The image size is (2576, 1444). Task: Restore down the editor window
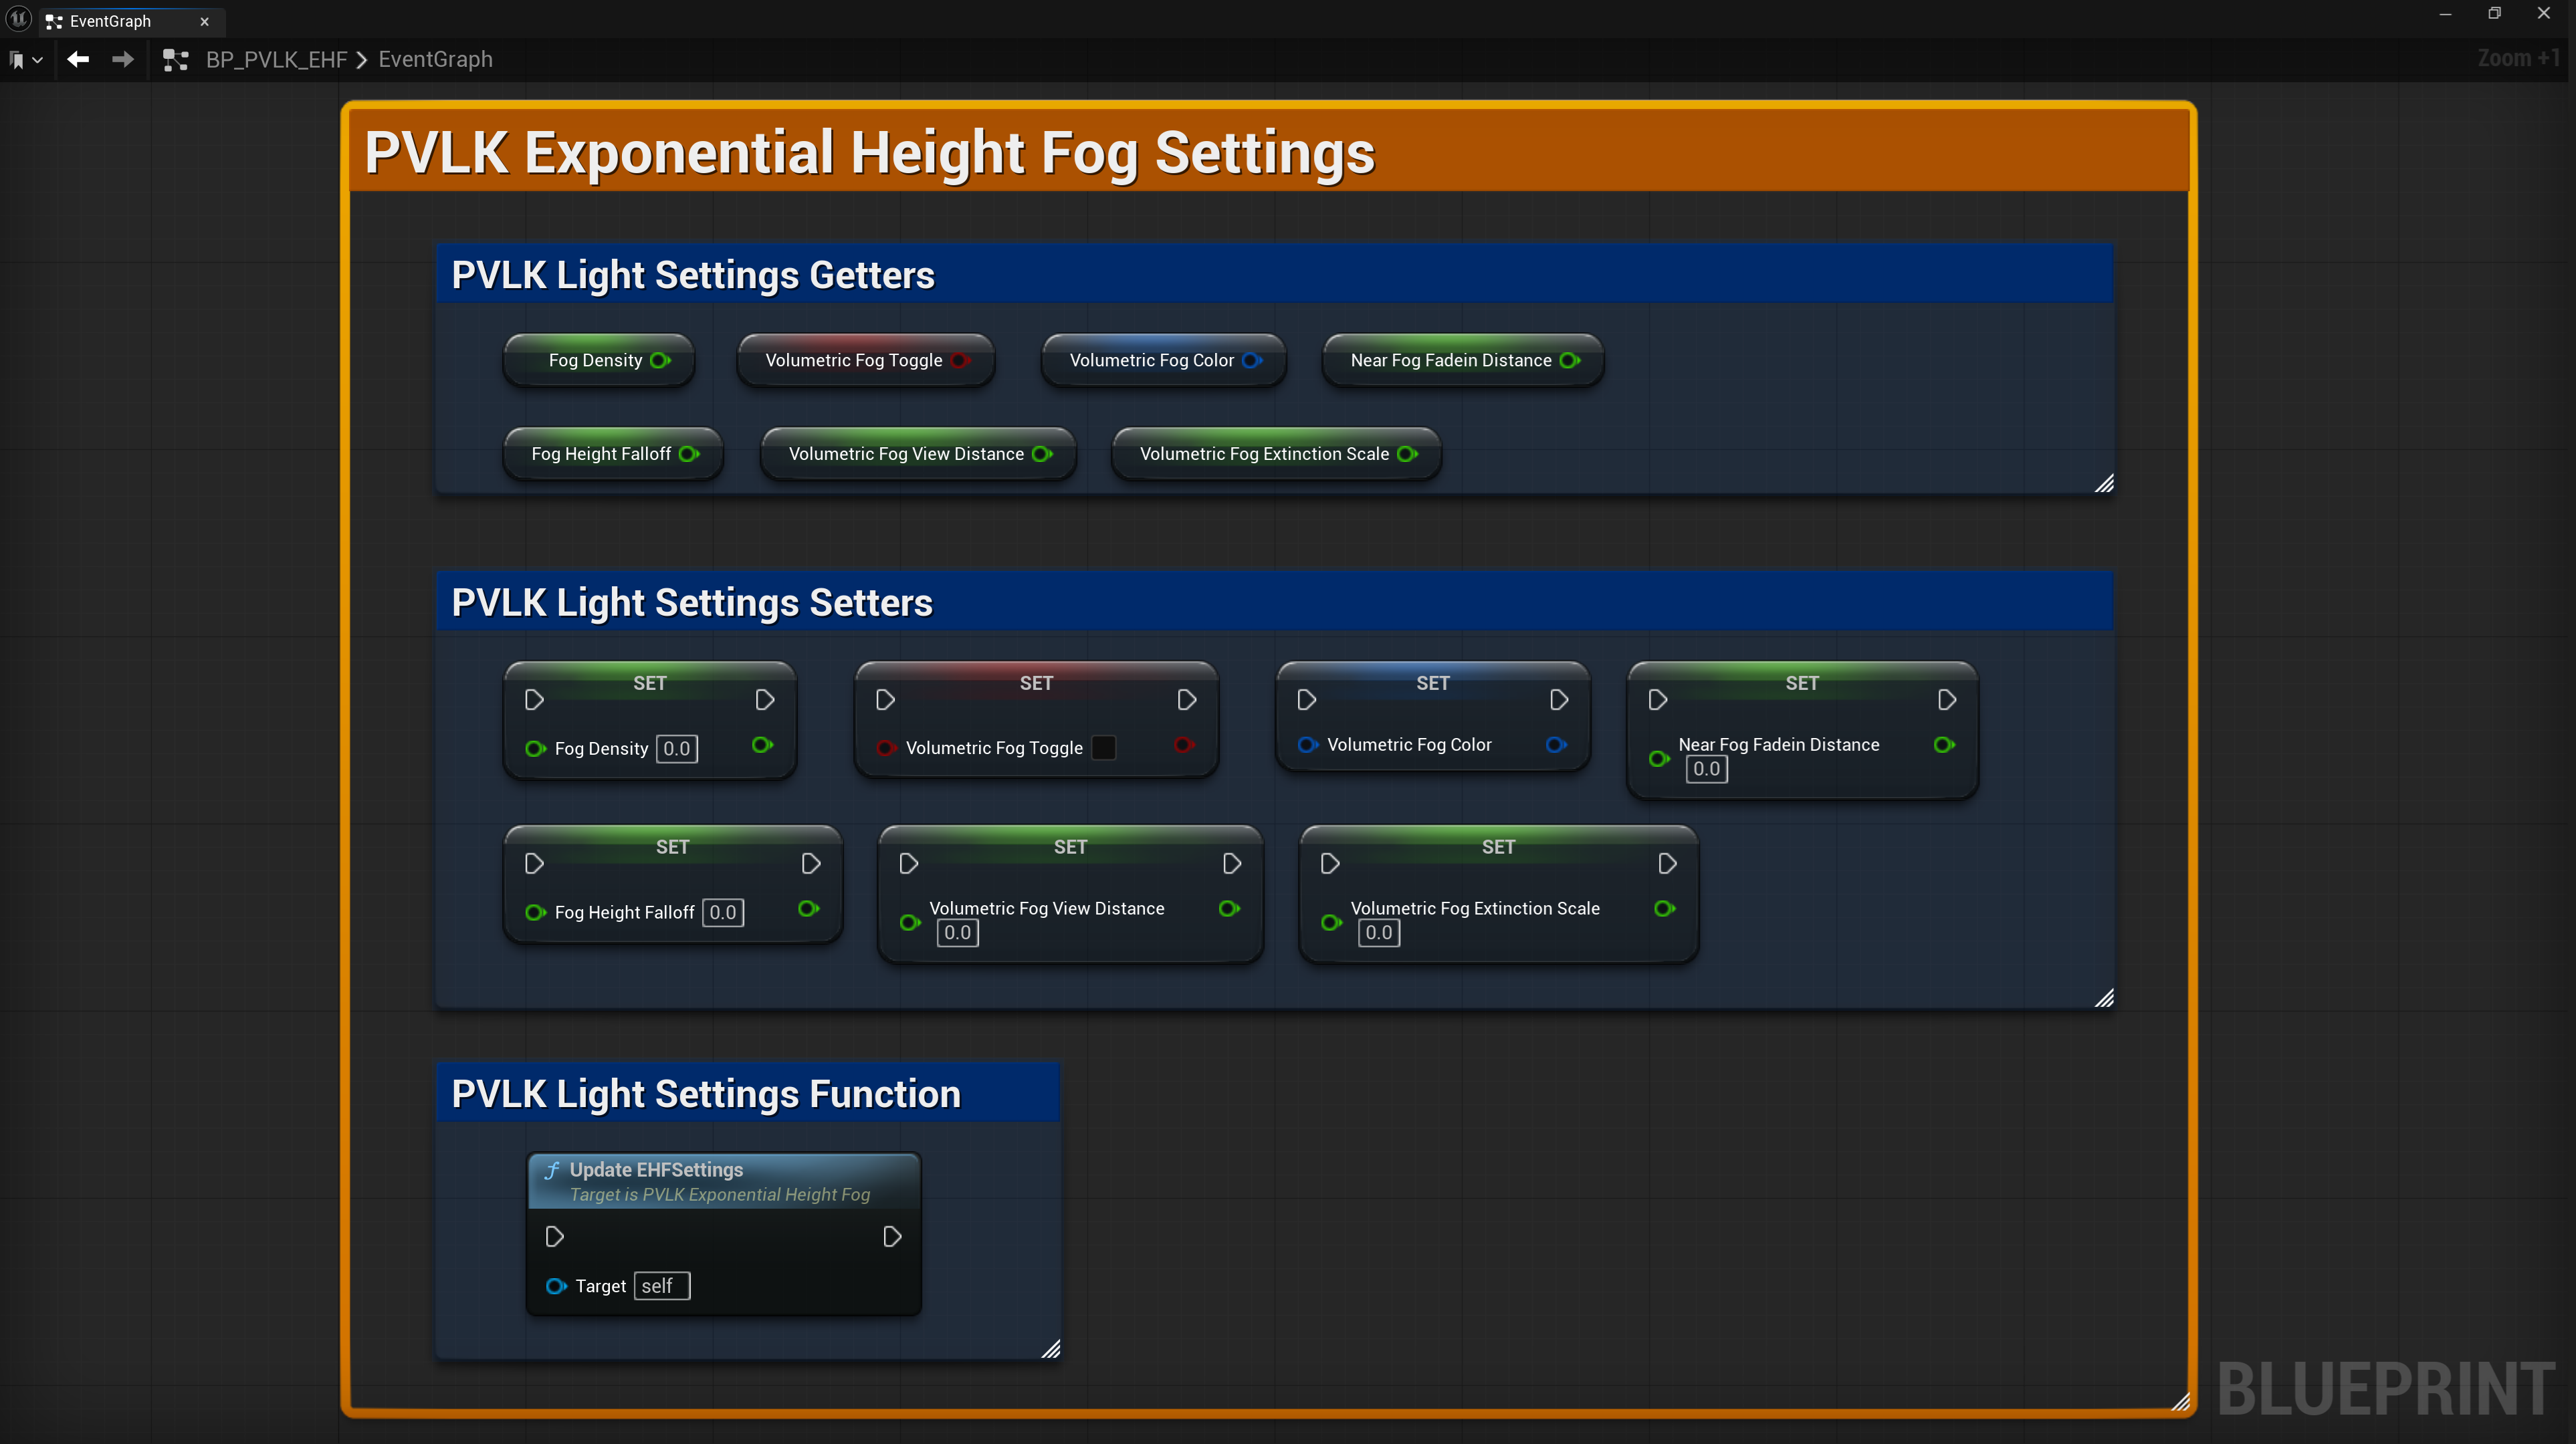click(x=2494, y=14)
